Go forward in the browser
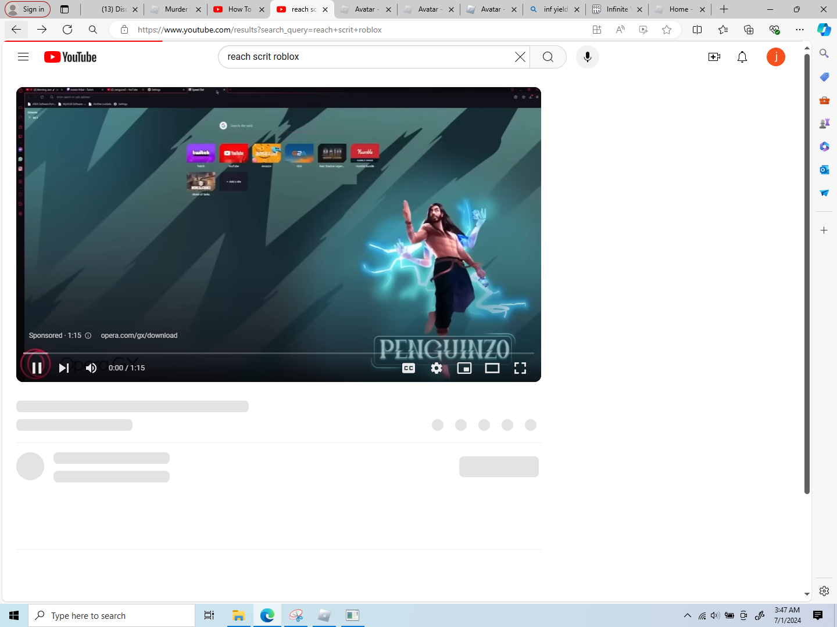 [42, 30]
